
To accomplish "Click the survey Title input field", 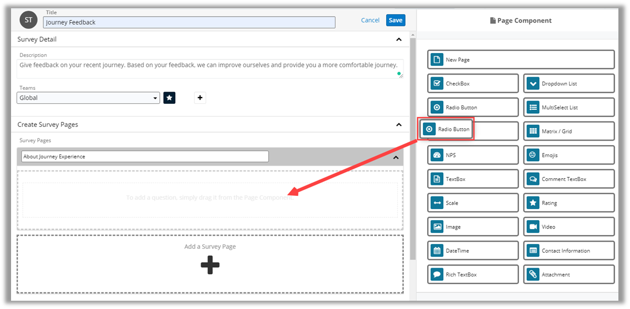I will [189, 23].
